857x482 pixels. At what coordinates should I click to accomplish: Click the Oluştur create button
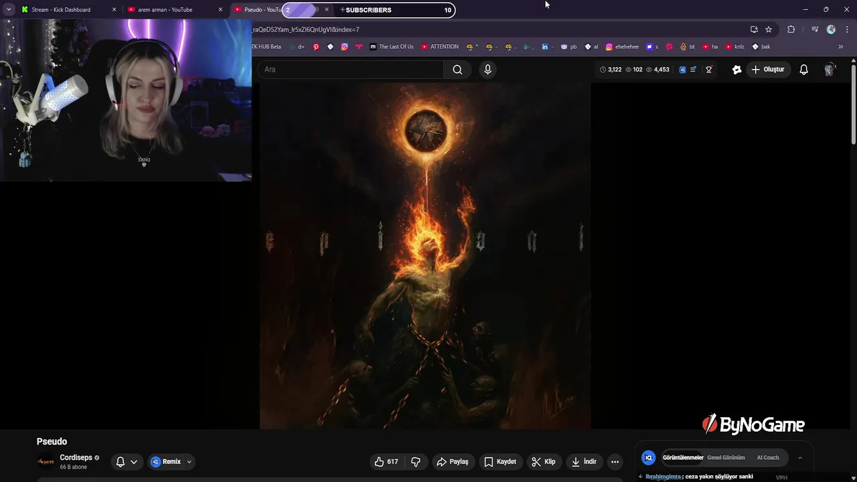(768, 70)
